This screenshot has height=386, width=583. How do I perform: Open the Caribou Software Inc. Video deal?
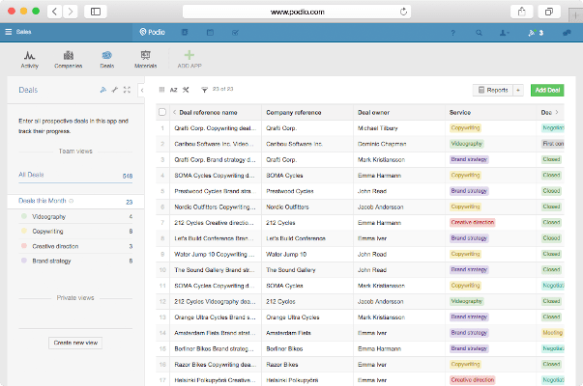[215, 144]
